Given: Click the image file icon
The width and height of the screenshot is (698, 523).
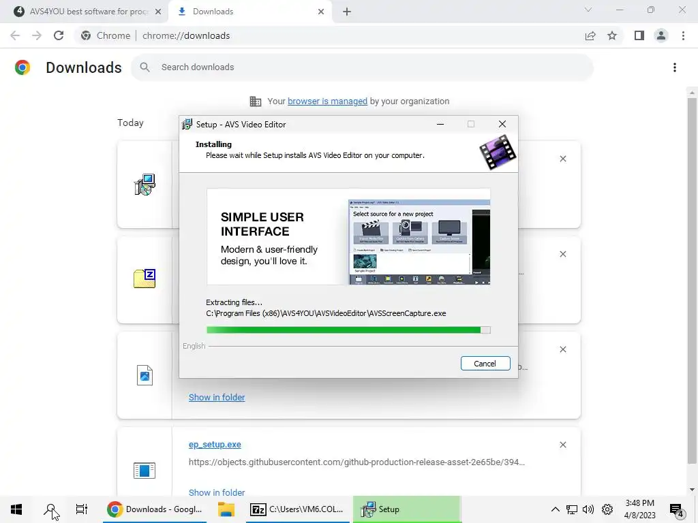Looking at the screenshot, I should point(145,375).
